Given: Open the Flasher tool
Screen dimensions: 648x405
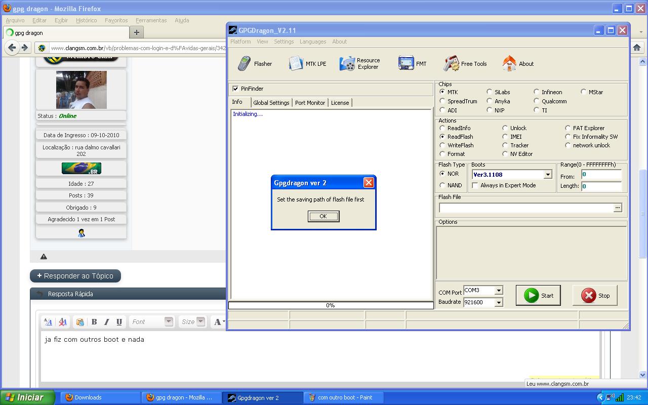Looking at the screenshot, I should (255, 64).
